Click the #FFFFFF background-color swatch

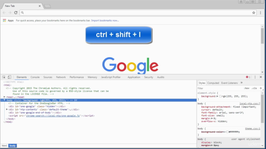[x=227, y=132]
